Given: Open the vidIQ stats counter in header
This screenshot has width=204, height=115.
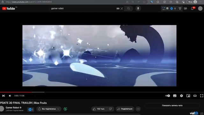Looking at the screenshot, I should pyautogui.click(x=165, y=9).
